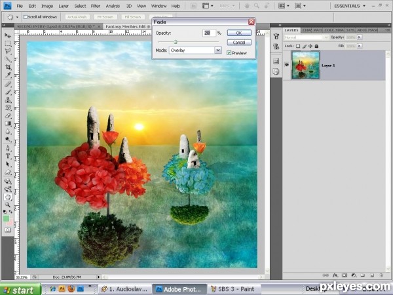The image size is (393, 295).
Task: Open Layers panel options menu
Action: point(388,30)
